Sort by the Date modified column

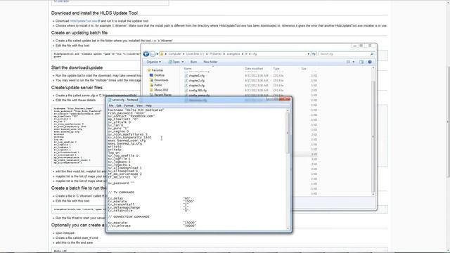(x=254, y=69)
